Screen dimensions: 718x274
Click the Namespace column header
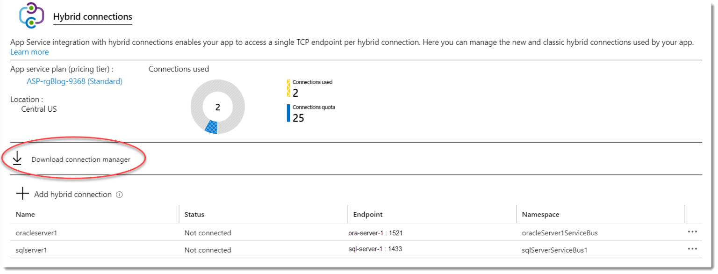coord(540,214)
